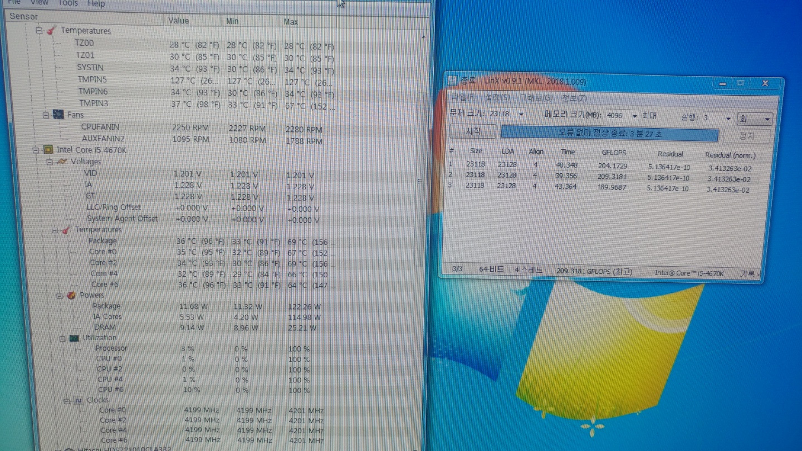This screenshot has height=451, width=802.
Task: Click the Clocks group icon
Action: tap(78, 400)
